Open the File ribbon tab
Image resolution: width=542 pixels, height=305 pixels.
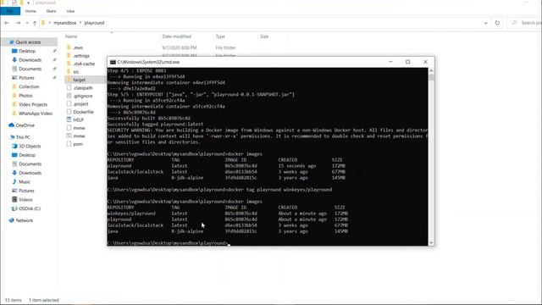[x=10, y=11]
